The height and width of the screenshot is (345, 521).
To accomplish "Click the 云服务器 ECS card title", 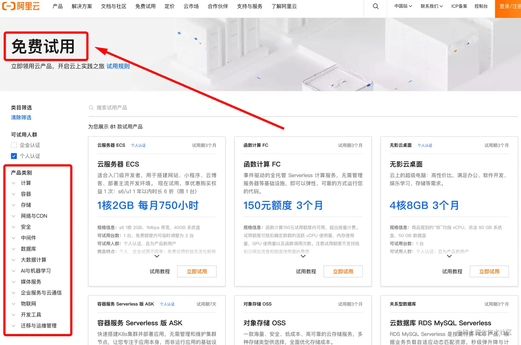I will (118, 164).
